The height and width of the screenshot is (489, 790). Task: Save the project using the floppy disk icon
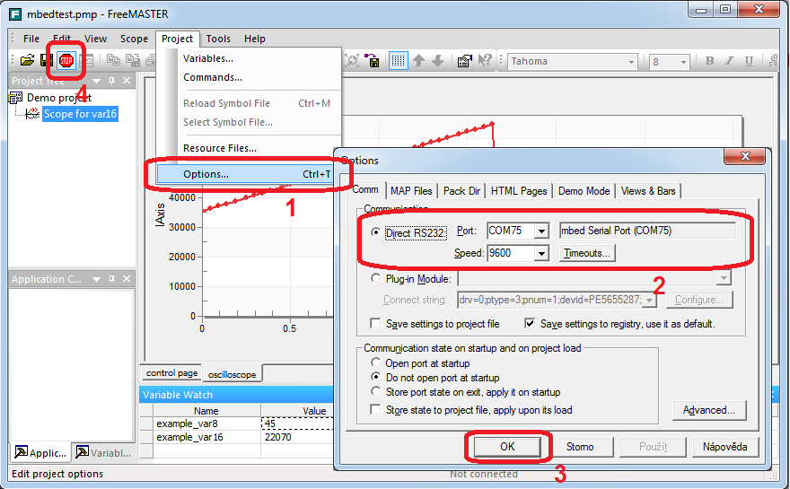point(46,61)
